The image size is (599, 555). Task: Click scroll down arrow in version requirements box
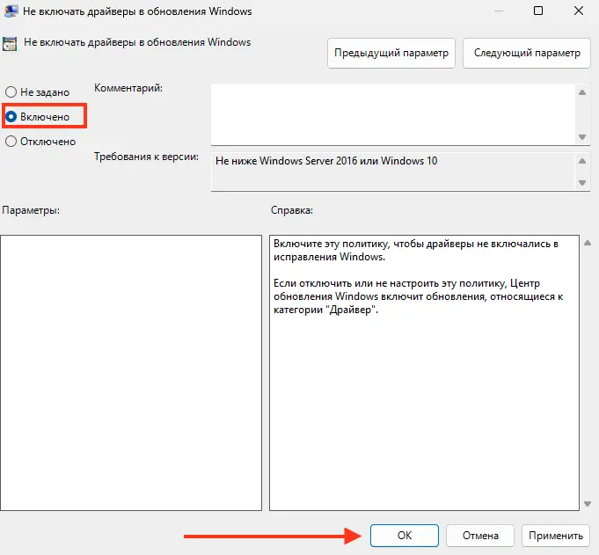coord(581,182)
